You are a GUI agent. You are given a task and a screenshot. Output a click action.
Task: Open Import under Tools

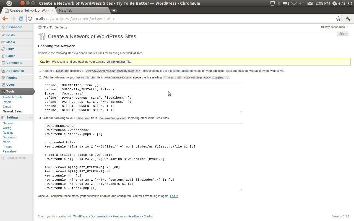(7, 102)
